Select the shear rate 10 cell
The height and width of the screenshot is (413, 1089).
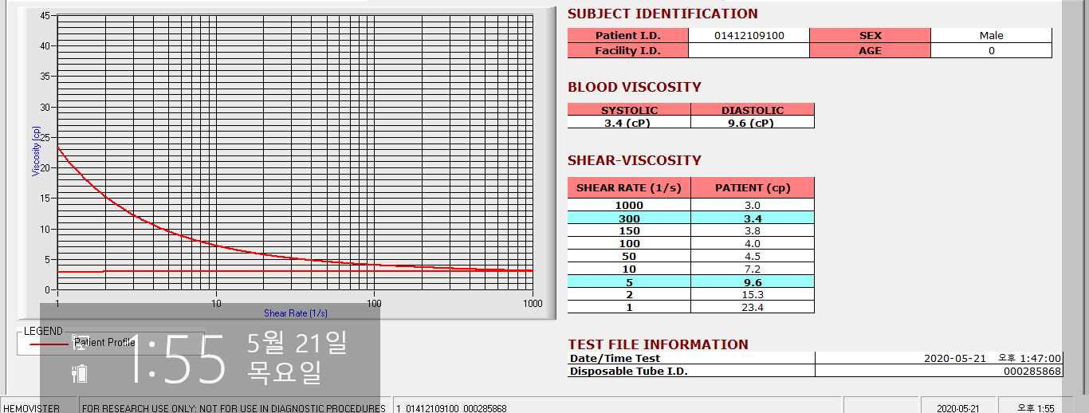pyautogui.click(x=629, y=269)
